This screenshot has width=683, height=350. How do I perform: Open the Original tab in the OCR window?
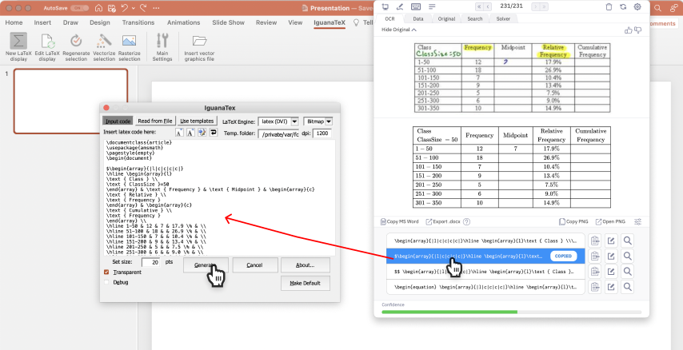[446, 18]
